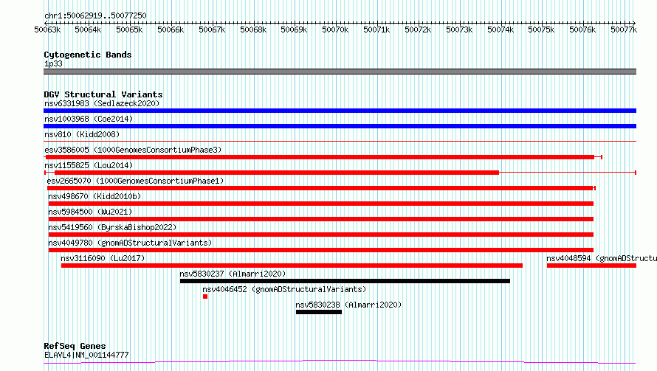The width and height of the screenshot is (657, 371).
Task: Click the nsv3116090 (Lu2017) label
Action: click(x=103, y=258)
